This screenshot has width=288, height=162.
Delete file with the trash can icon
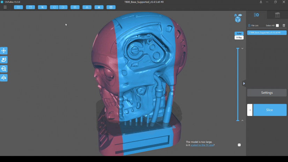click(284, 25)
